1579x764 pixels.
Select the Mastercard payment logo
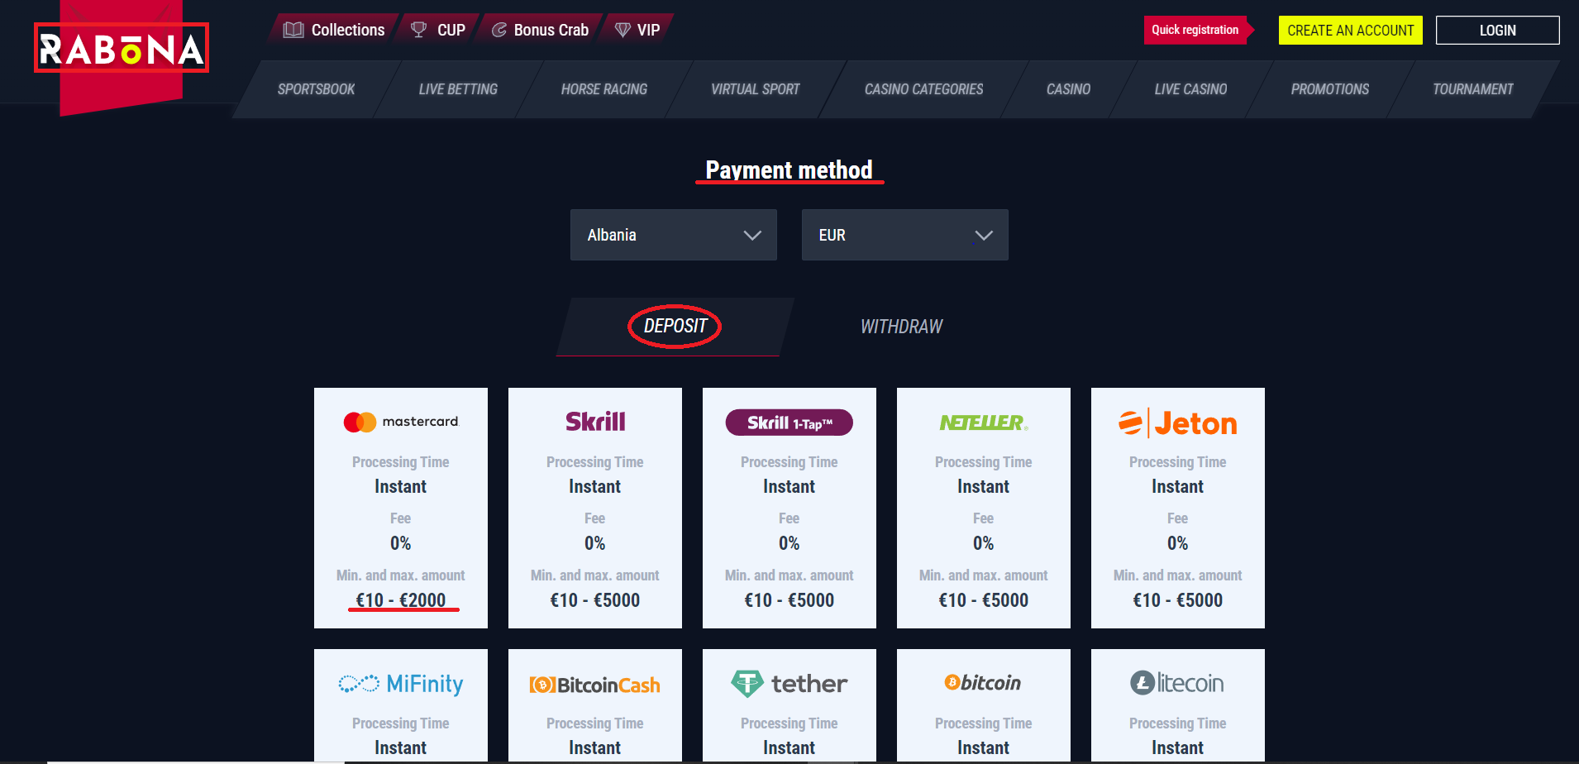pos(401,422)
